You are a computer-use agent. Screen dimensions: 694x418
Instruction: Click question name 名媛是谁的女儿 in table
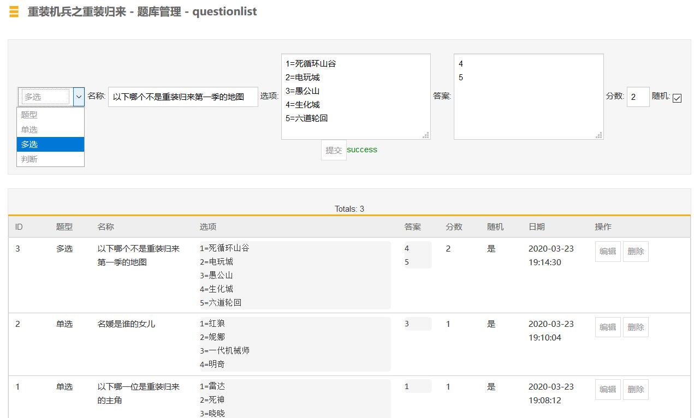[126, 324]
